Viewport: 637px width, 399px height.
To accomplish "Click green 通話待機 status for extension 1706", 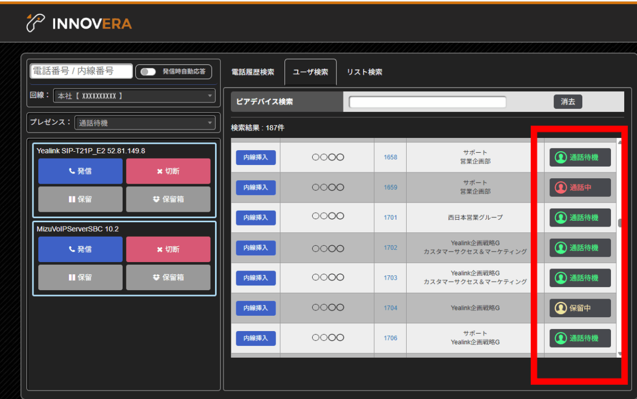I will click(580, 338).
